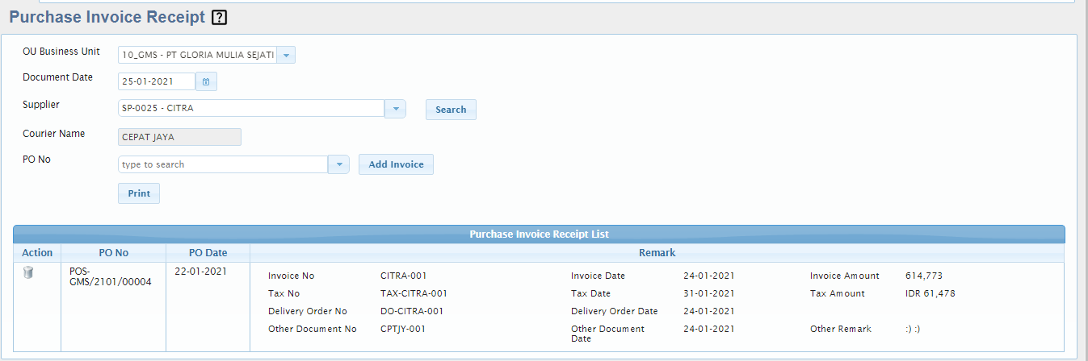Click the Action column header
The width and height of the screenshot is (1088, 361).
click(x=37, y=253)
